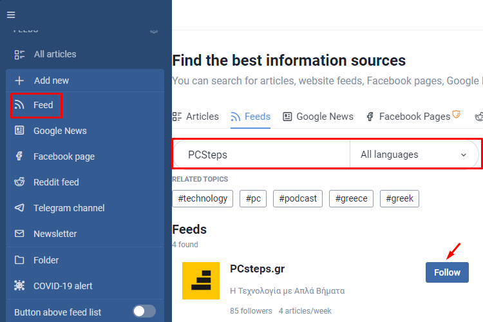
Task: Click the Add new plus icon
Action: pos(19,80)
